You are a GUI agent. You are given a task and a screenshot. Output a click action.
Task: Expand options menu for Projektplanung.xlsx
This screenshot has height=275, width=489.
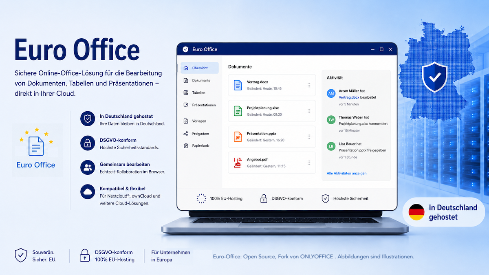pyautogui.click(x=309, y=111)
